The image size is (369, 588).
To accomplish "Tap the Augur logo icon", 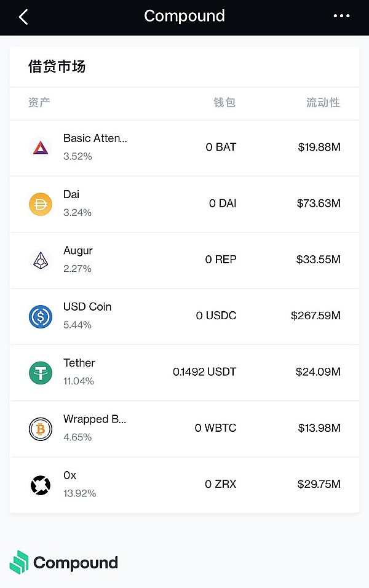I will click(x=41, y=260).
